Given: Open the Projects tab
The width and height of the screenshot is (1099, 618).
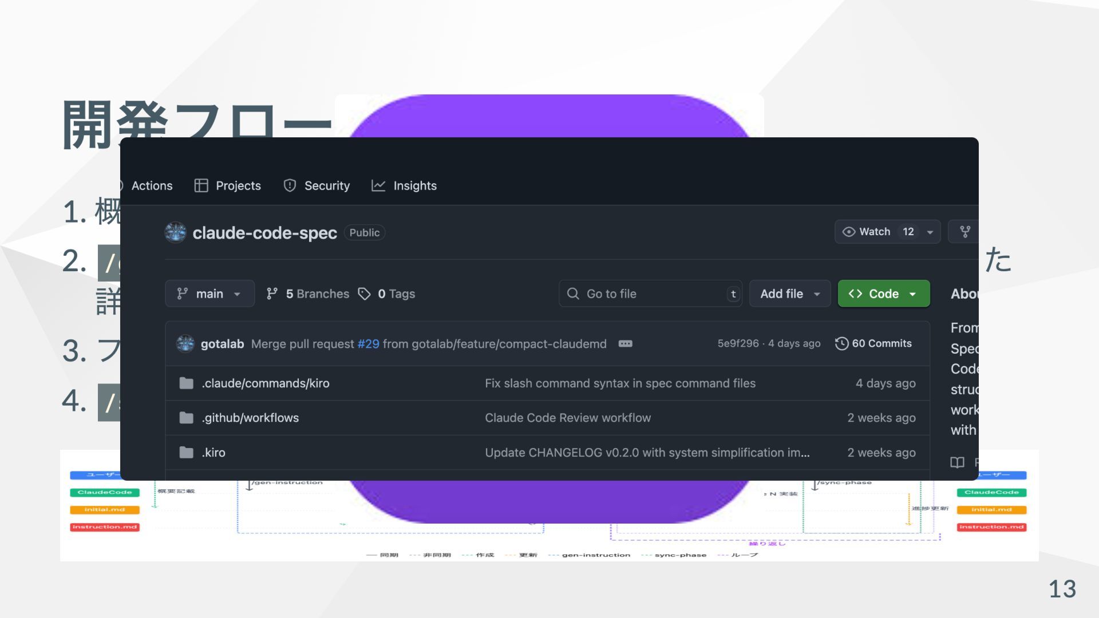Looking at the screenshot, I should pyautogui.click(x=227, y=185).
